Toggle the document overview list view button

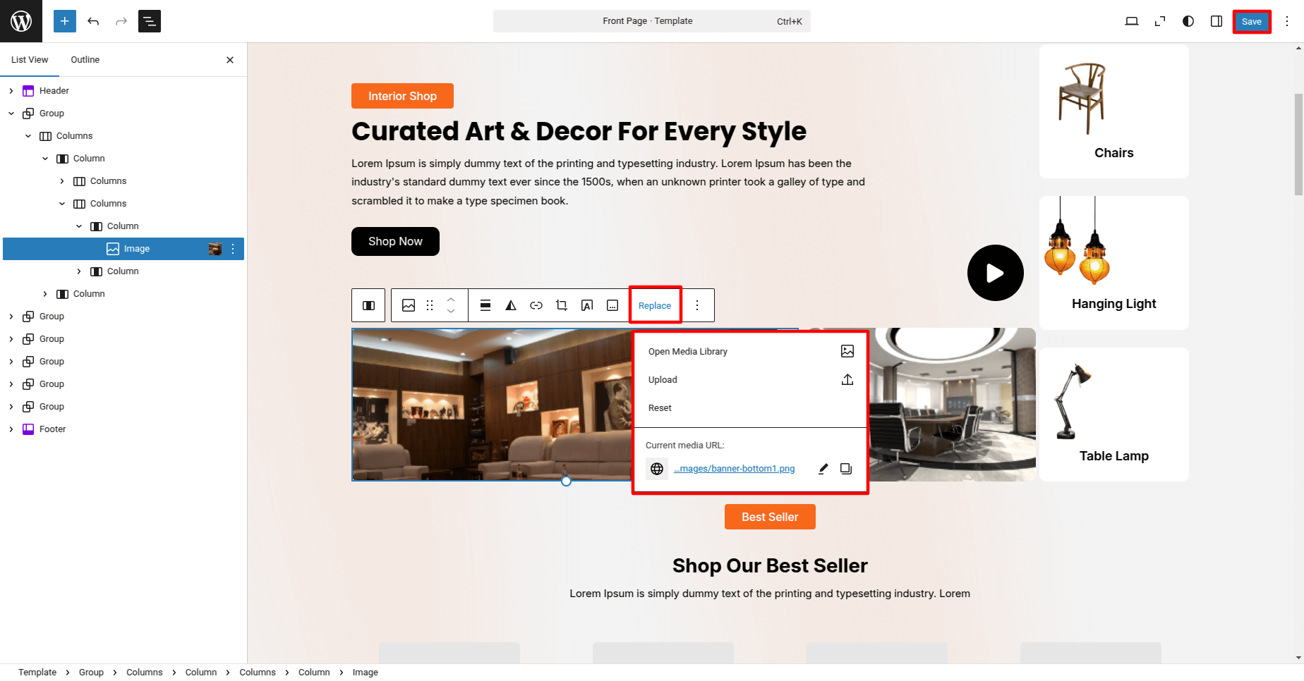tap(150, 21)
